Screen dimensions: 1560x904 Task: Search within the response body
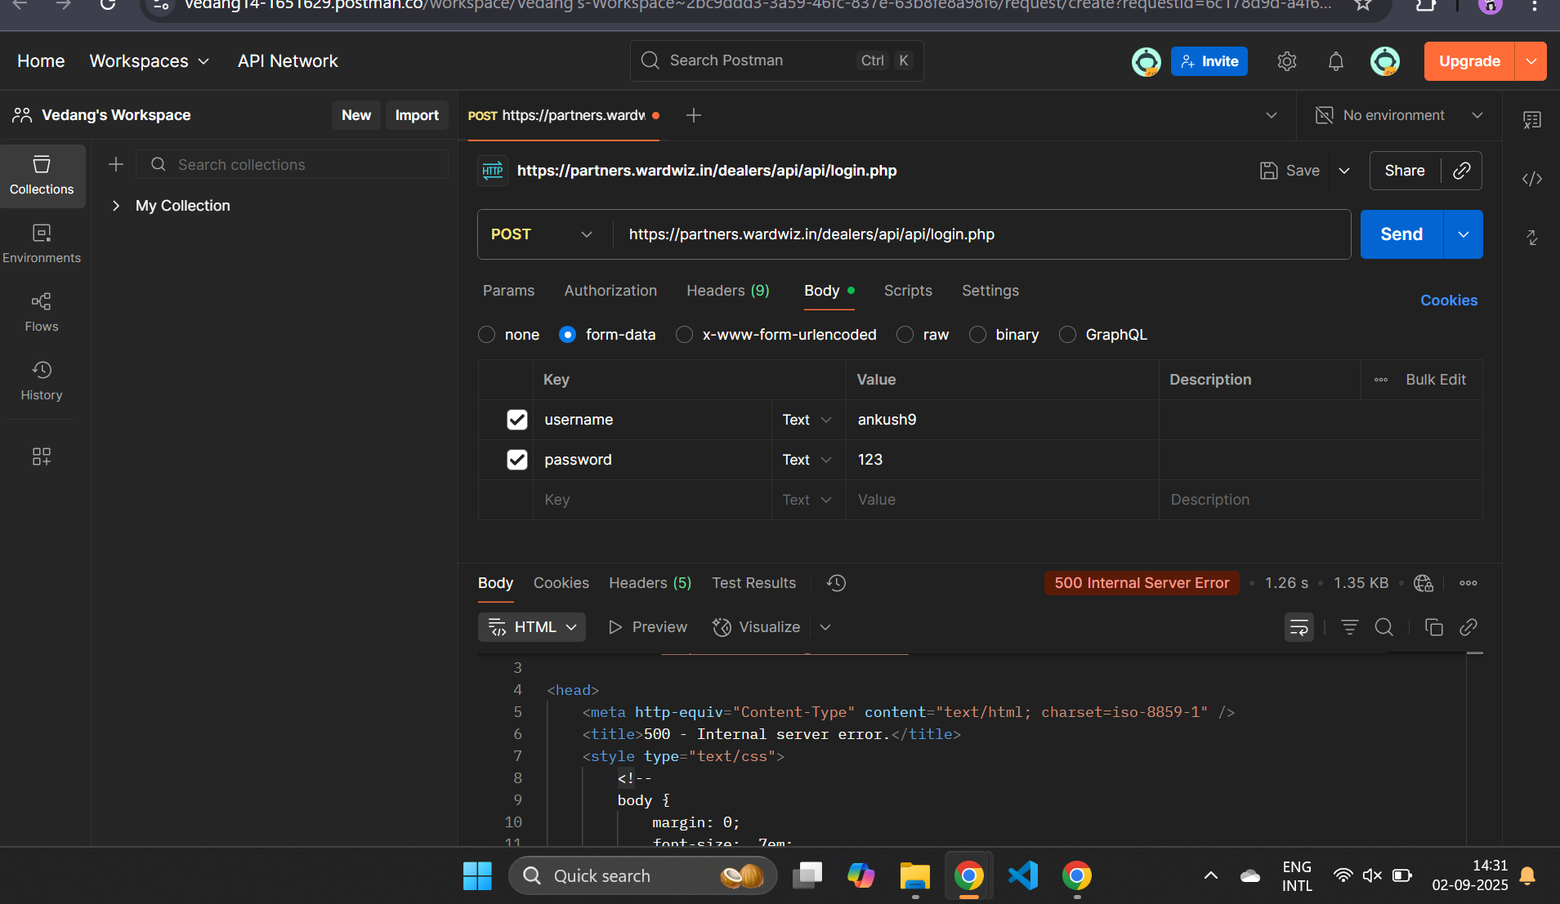click(1383, 627)
